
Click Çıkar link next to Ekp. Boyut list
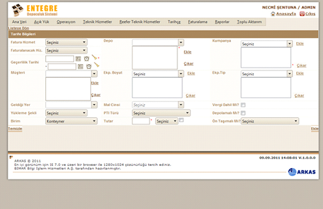coord(191,96)
